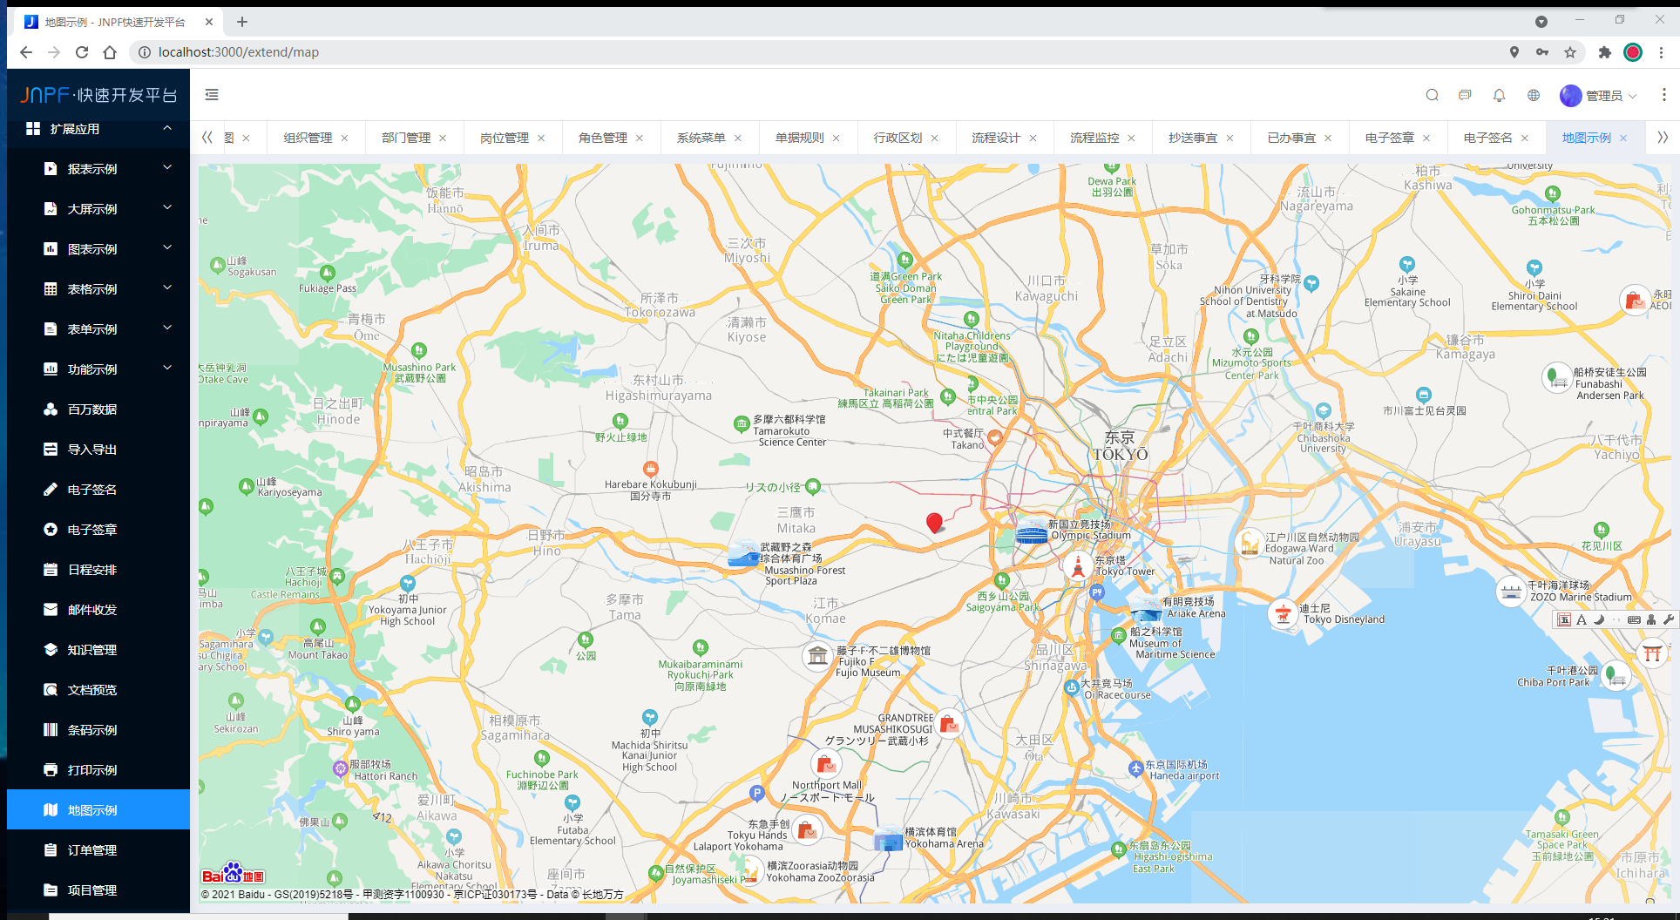Open the chat messages icon in the header
This screenshot has height=920, width=1680.
(1465, 95)
